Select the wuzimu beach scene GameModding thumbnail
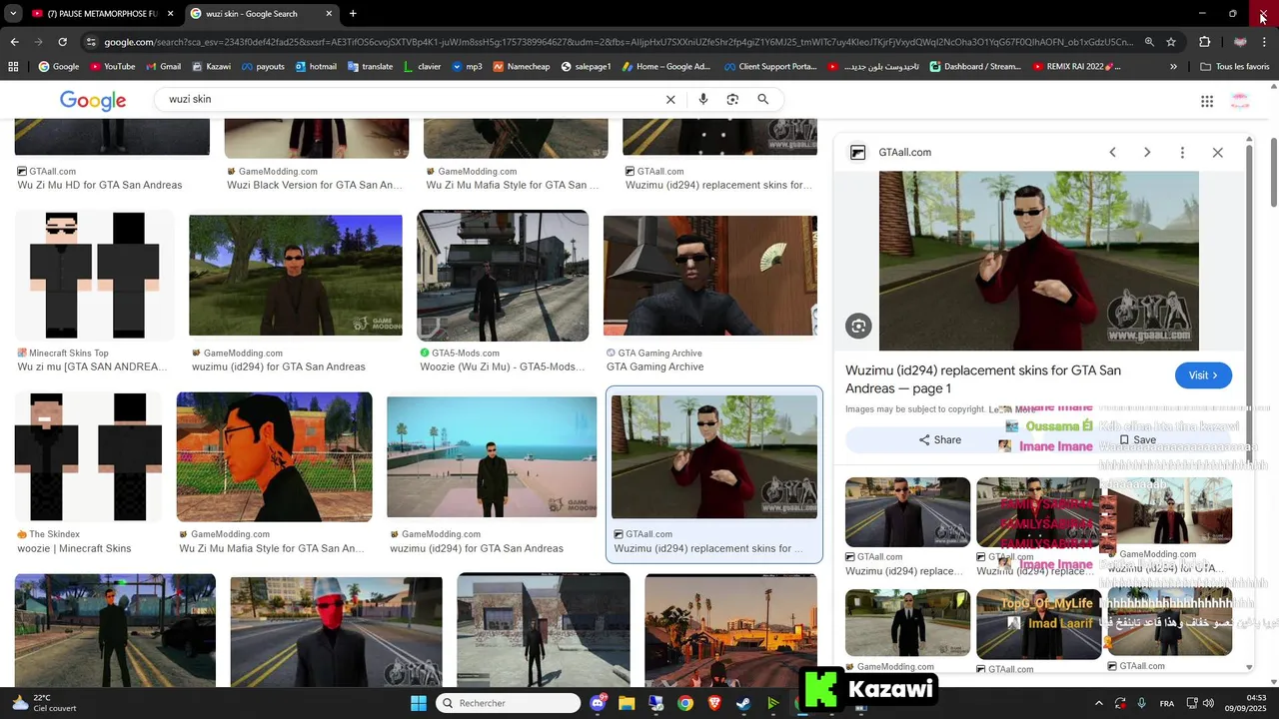 pyautogui.click(x=492, y=457)
